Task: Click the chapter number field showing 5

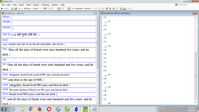Action: coord(54,8)
